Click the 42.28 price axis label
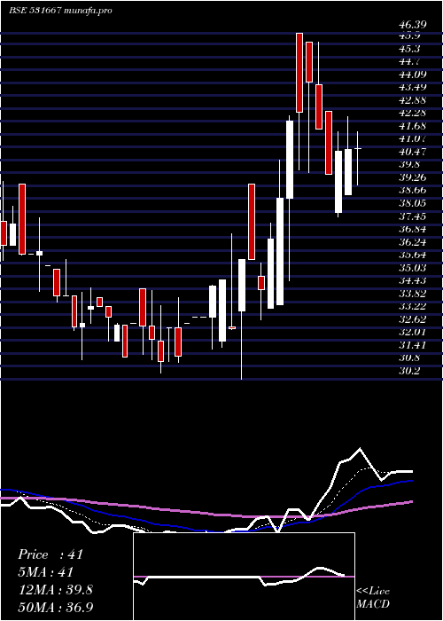Viewport: 443px width, 621px height. pos(412,114)
